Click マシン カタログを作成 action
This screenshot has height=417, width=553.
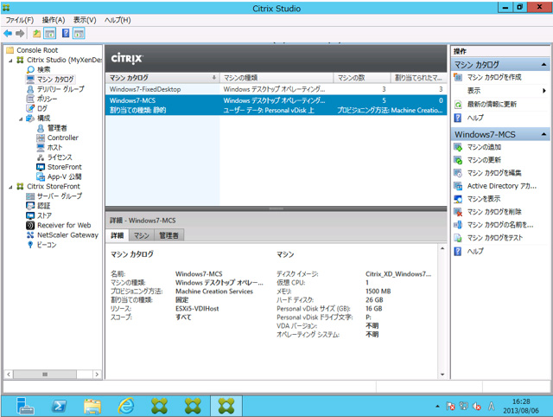pyautogui.click(x=494, y=77)
